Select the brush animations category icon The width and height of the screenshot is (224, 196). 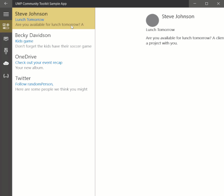6,51
